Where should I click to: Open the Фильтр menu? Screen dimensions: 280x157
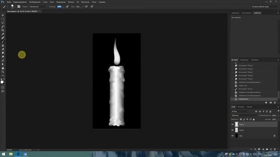71,2
